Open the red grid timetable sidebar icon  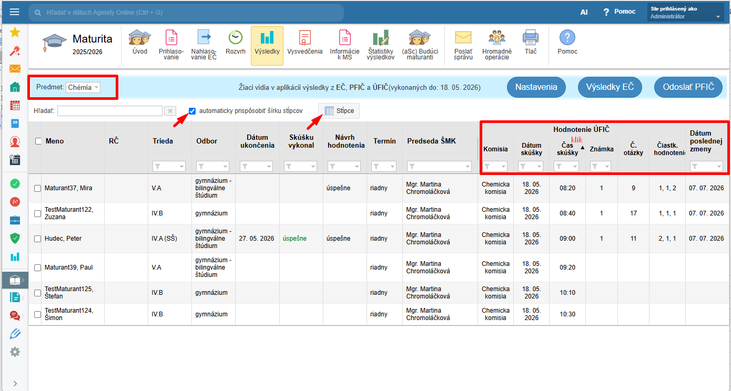pyautogui.click(x=15, y=106)
